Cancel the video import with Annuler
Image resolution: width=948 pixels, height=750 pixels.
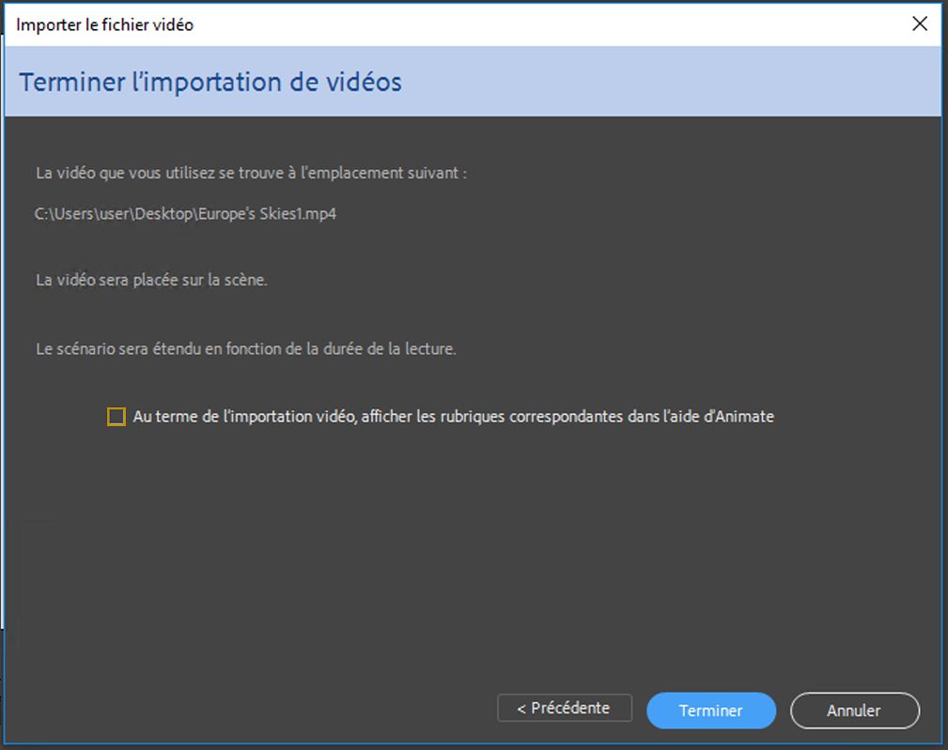(x=854, y=711)
